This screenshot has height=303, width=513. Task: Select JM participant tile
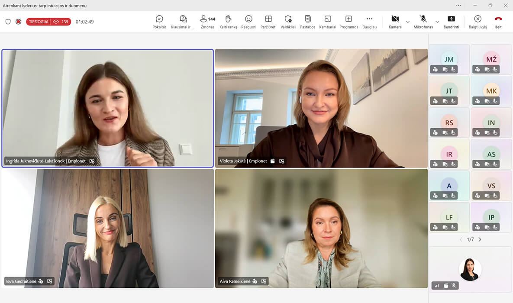point(449,59)
